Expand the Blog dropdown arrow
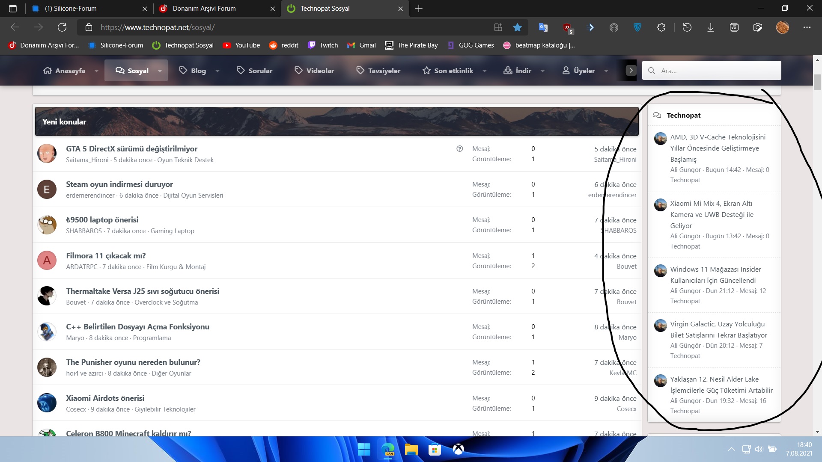Image resolution: width=822 pixels, height=462 pixels. [217, 71]
